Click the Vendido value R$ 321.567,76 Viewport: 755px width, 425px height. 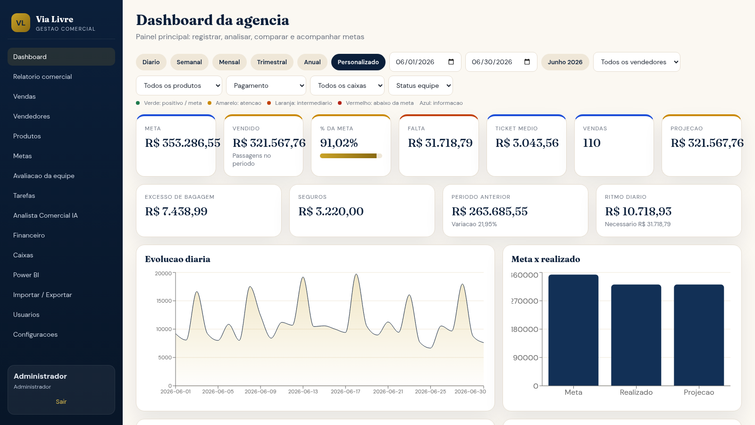point(269,143)
